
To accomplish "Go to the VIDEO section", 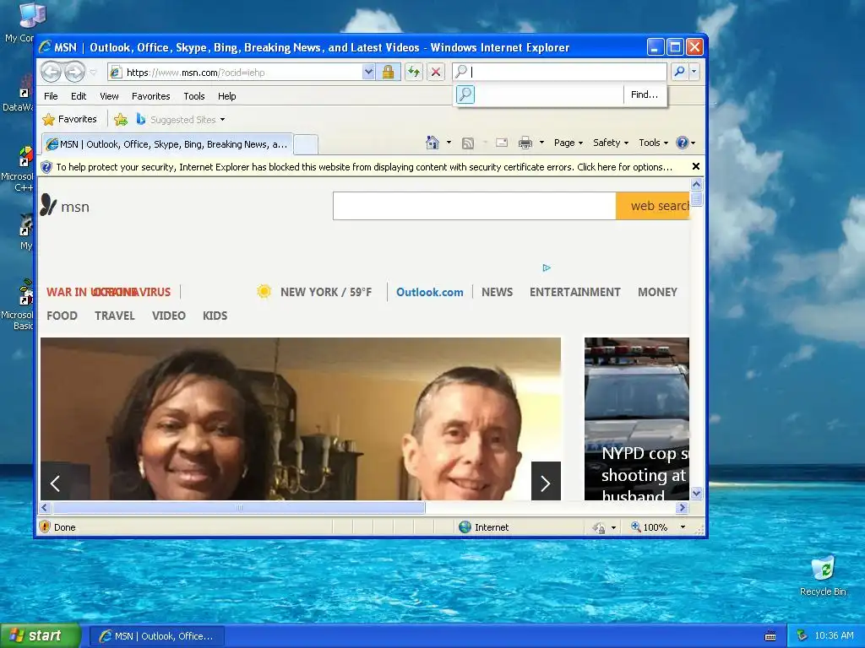I will pos(169,316).
